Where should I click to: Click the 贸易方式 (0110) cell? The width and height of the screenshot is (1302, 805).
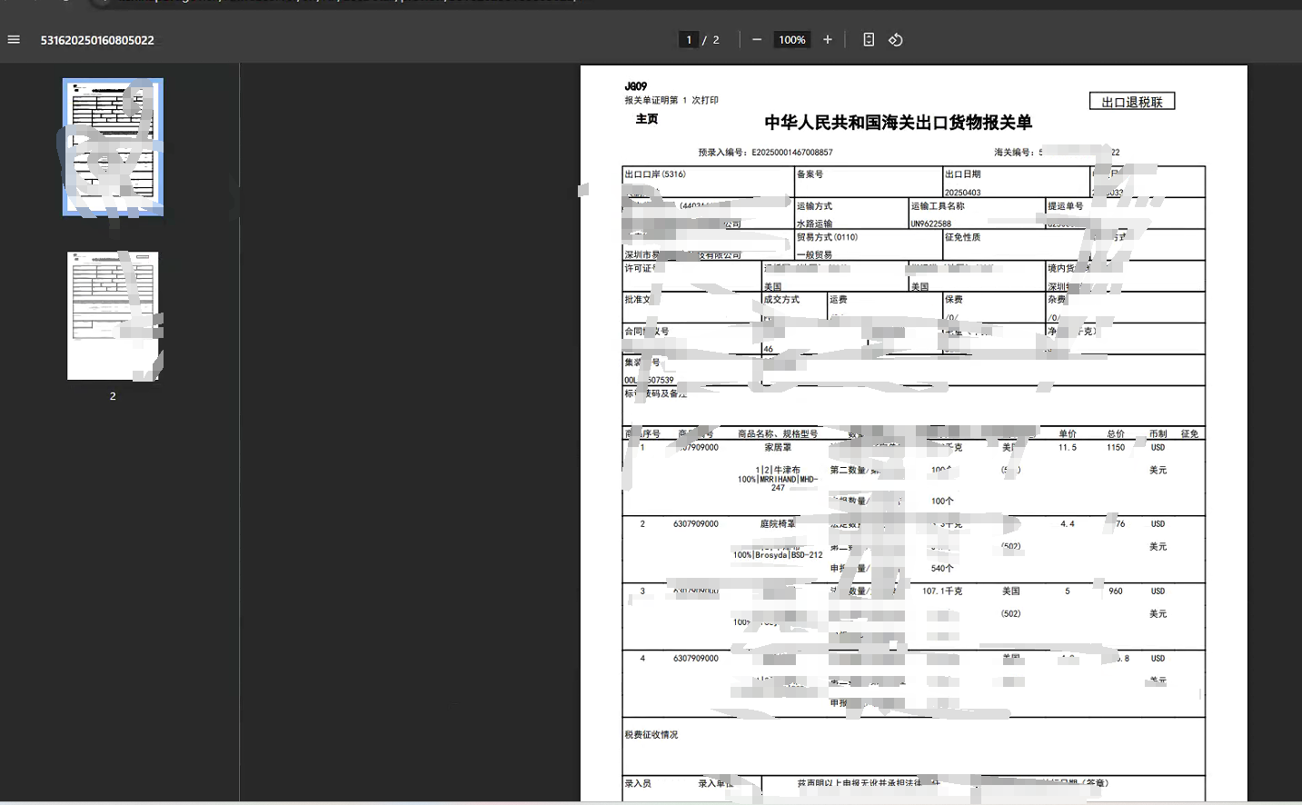pos(827,238)
